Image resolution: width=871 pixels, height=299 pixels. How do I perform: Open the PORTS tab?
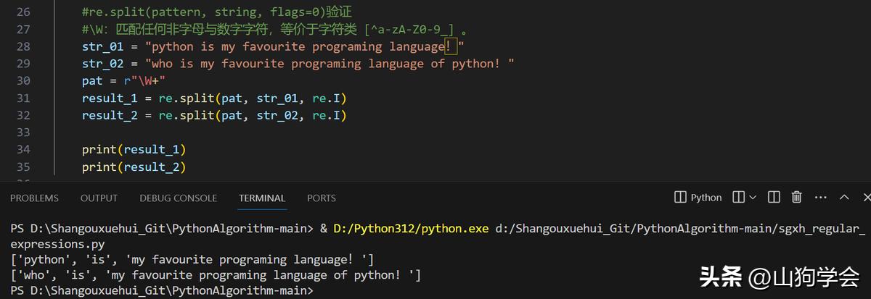tap(322, 198)
